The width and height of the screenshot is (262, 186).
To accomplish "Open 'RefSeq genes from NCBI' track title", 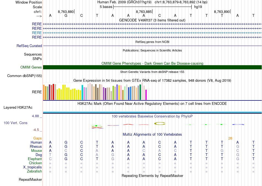I will [x=152, y=42].
